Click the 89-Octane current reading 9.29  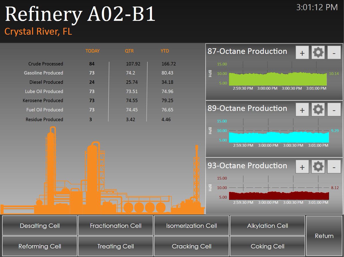(x=335, y=131)
